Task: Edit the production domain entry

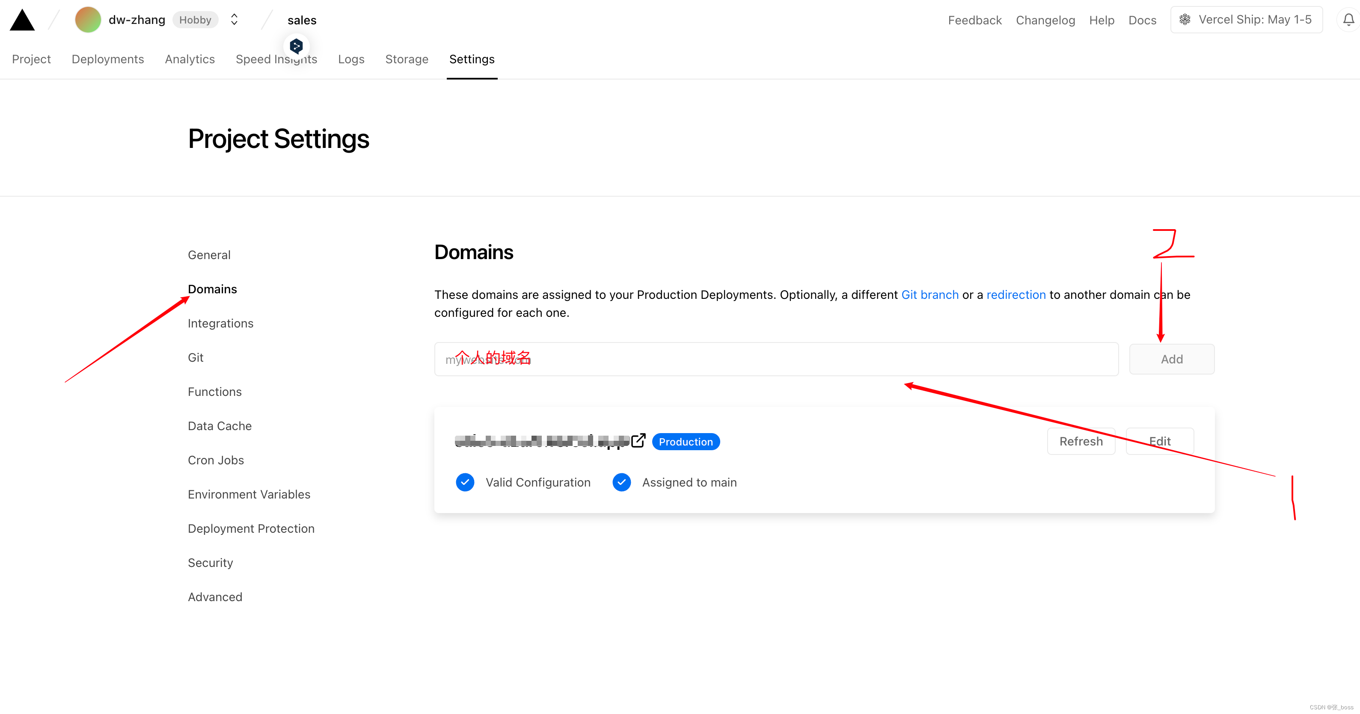Action: (x=1159, y=441)
